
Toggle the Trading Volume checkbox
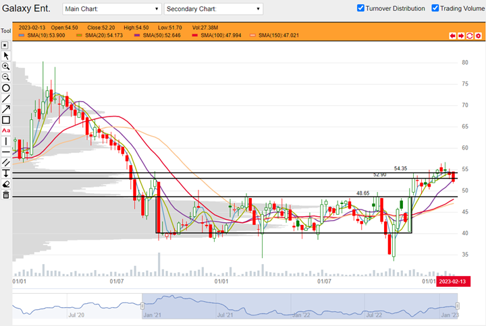click(434, 8)
